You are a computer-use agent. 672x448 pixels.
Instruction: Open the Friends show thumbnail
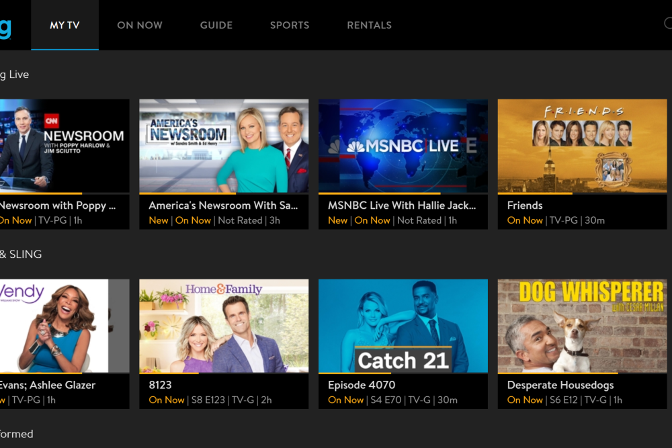[x=582, y=146]
